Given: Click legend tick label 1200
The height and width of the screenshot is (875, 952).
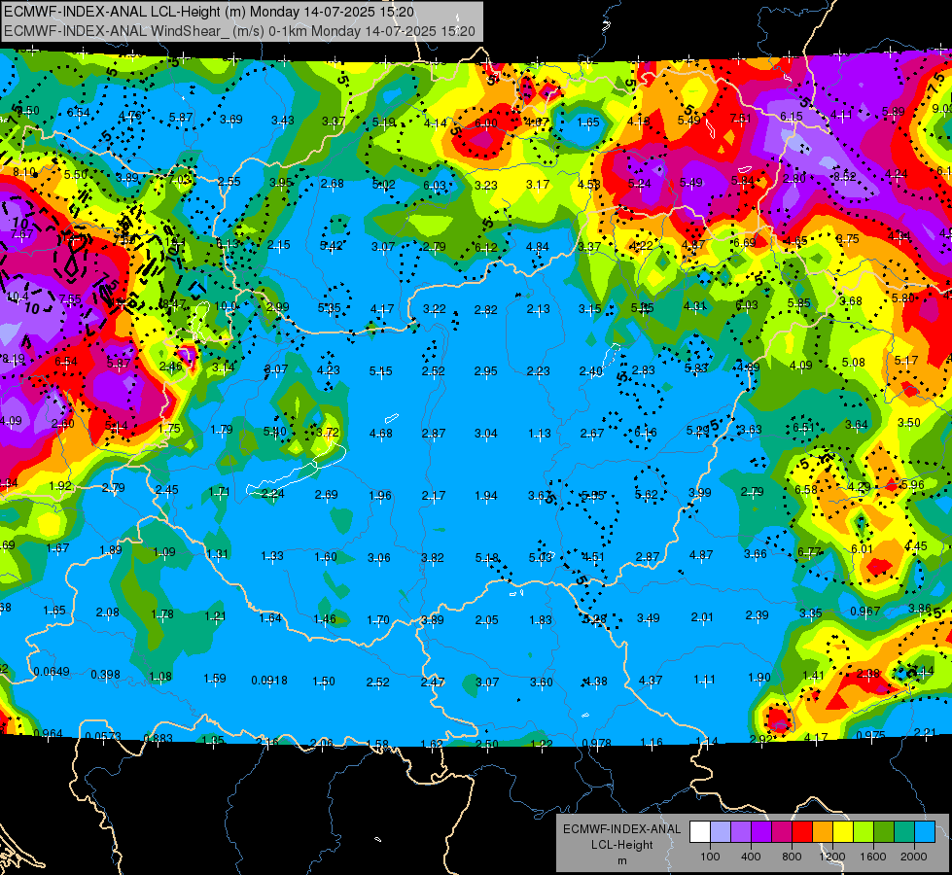Looking at the screenshot, I should point(832,857).
